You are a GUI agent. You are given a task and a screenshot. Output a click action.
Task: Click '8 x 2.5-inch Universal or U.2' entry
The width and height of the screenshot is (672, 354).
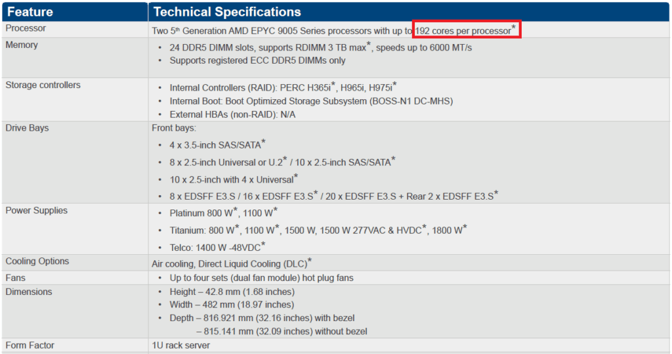coord(282,162)
